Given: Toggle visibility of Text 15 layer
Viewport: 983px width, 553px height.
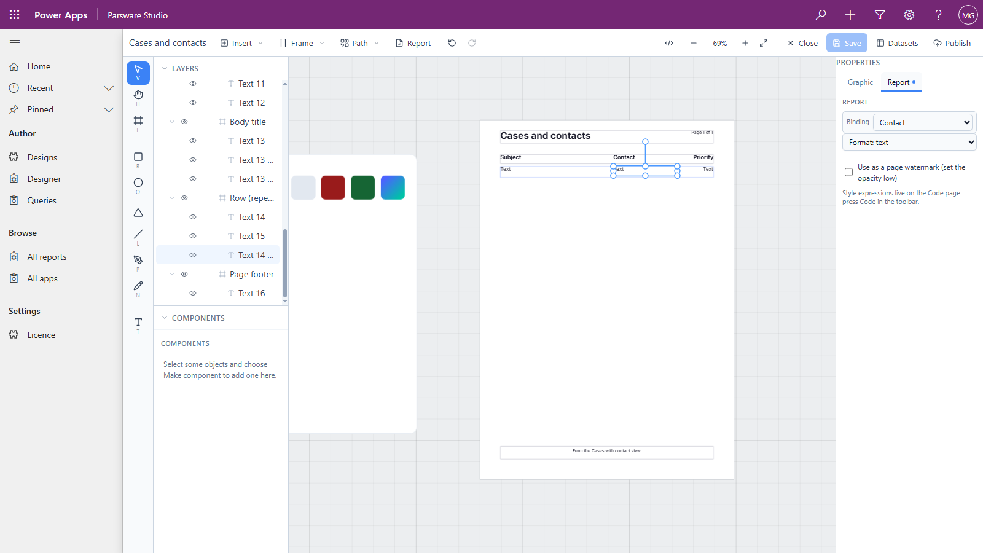Looking at the screenshot, I should (193, 236).
